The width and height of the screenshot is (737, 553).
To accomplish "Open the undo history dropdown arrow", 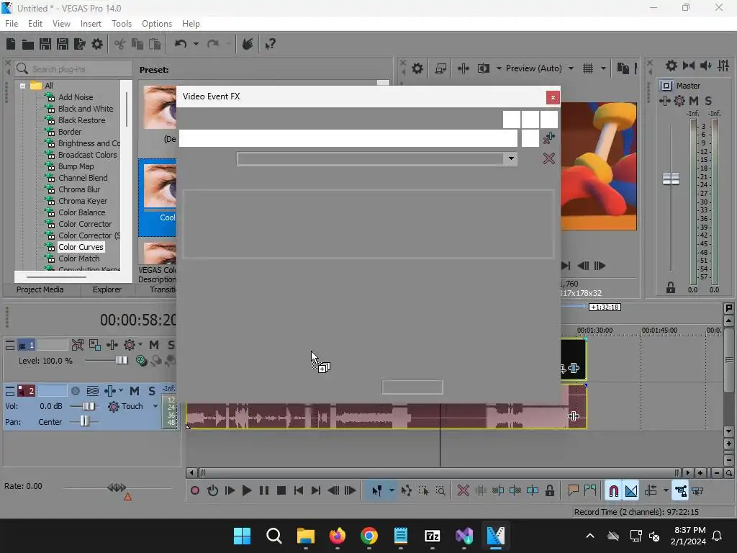I will (196, 44).
